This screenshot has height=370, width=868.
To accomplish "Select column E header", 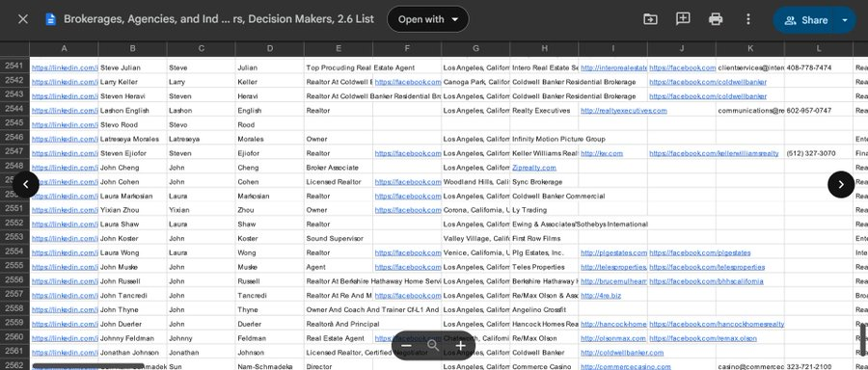I will click(339, 49).
